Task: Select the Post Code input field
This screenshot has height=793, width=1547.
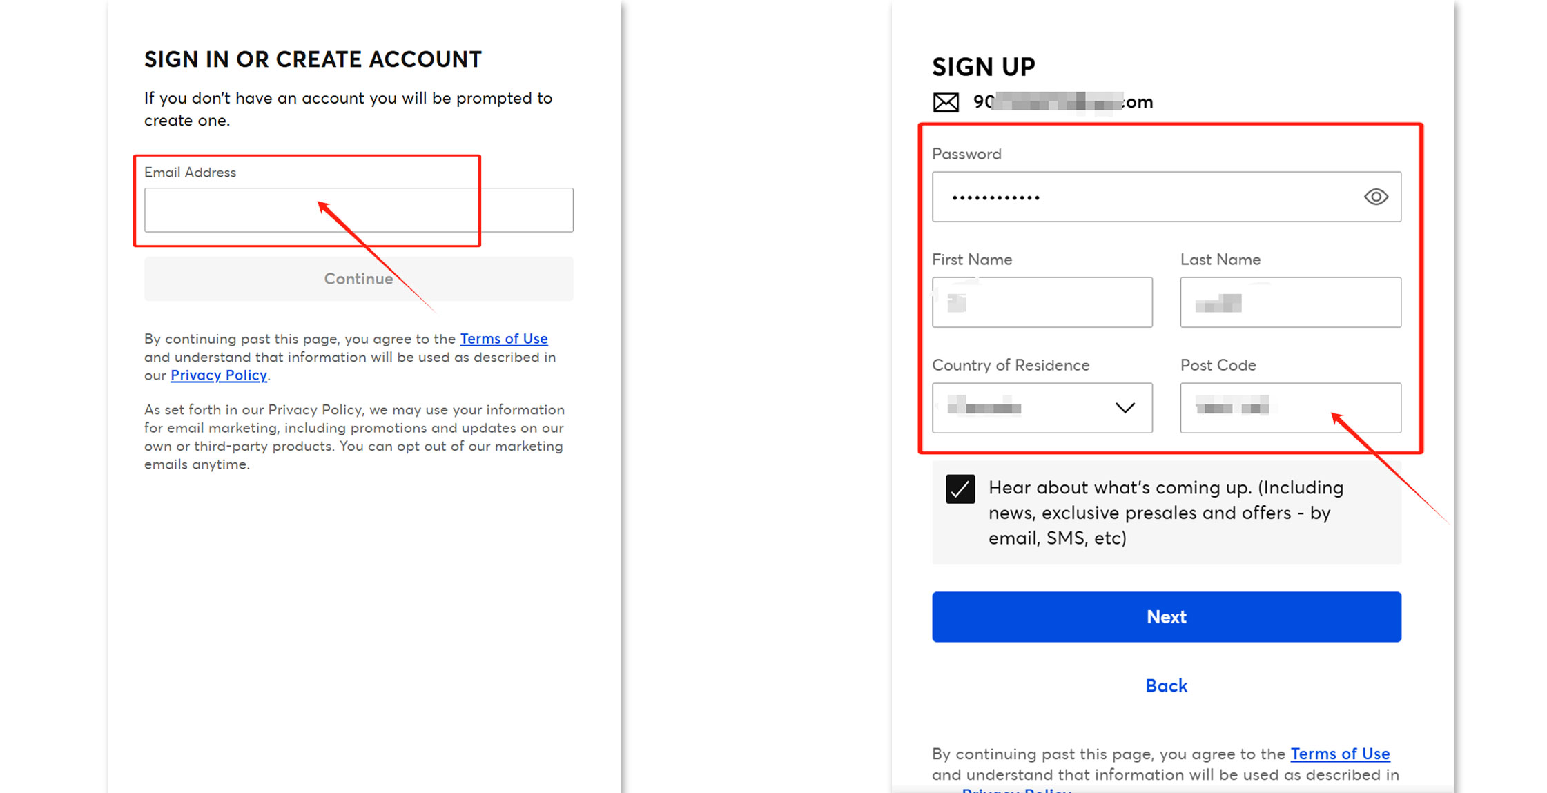Action: [x=1290, y=408]
